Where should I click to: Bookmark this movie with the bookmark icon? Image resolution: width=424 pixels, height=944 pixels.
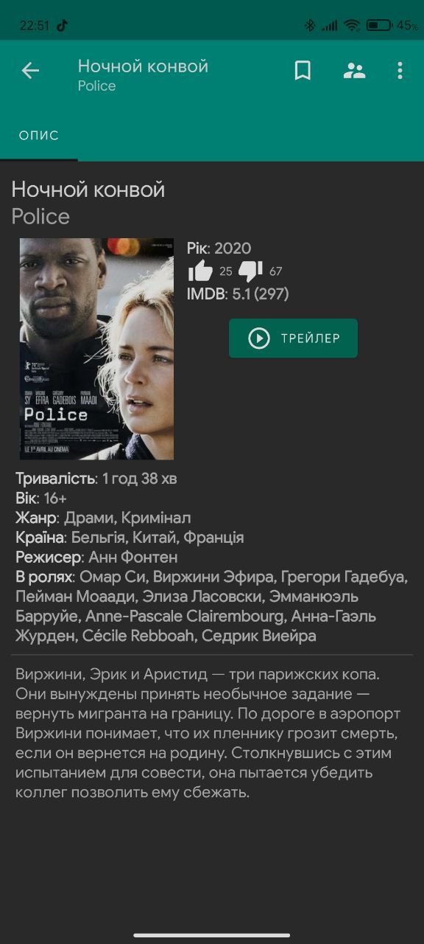tap(303, 71)
